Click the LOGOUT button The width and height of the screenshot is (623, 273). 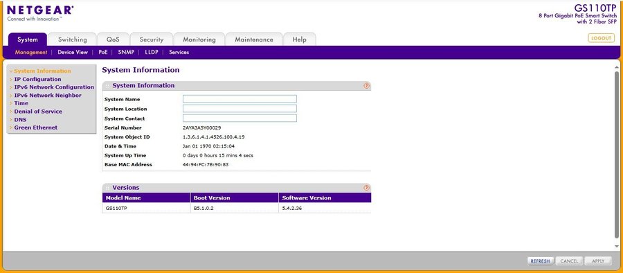click(601, 38)
